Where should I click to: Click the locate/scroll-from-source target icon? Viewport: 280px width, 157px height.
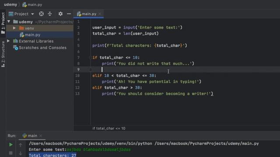41,14
